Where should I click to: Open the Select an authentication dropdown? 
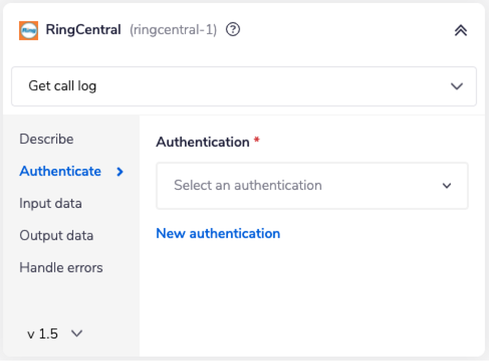tap(312, 186)
